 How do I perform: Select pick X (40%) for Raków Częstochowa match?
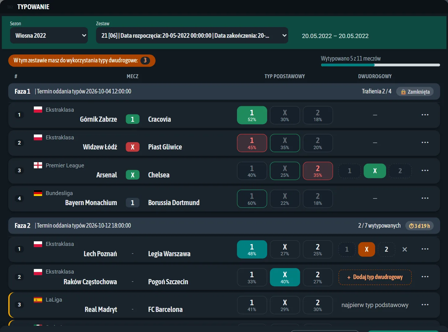pyautogui.click(x=285, y=277)
